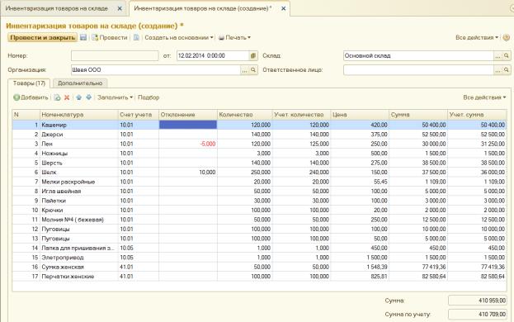Click the magnifier open icon for Склад
The width and height of the screenshot is (514, 322).
[x=506, y=56]
